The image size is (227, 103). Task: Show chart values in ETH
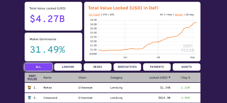point(105,15)
